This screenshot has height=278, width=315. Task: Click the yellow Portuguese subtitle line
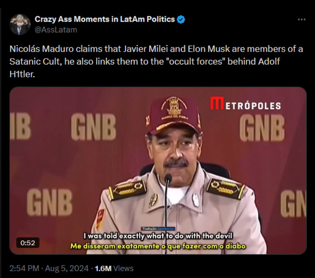tap(158, 246)
